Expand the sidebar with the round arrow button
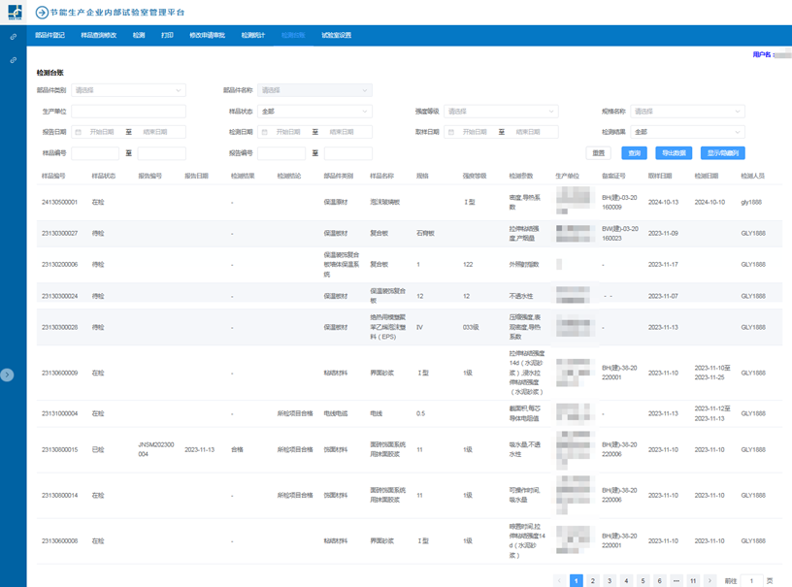The width and height of the screenshot is (792, 587). point(8,375)
